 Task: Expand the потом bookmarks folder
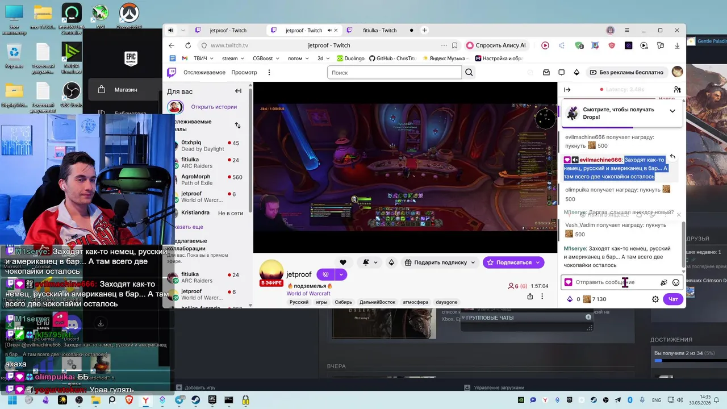point(298,58)
